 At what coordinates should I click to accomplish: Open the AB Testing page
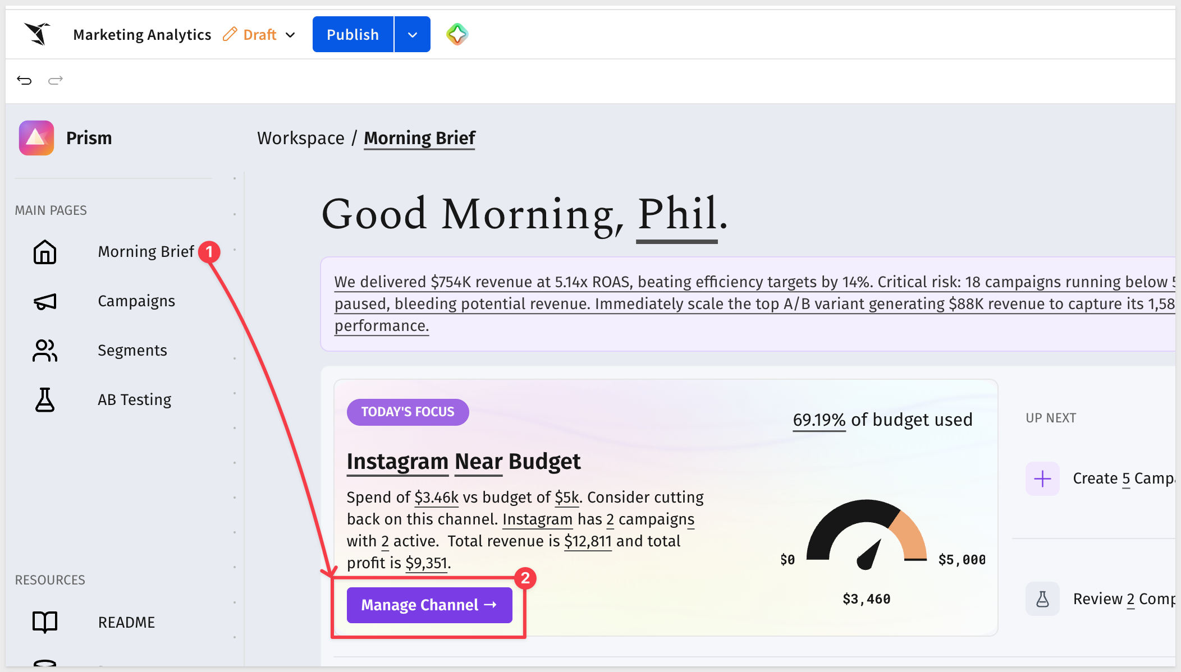click(x=135, y=400)
